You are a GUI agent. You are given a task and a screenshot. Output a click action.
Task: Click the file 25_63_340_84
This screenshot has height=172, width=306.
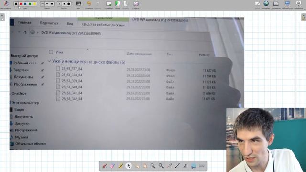click(x=72, y=87)
